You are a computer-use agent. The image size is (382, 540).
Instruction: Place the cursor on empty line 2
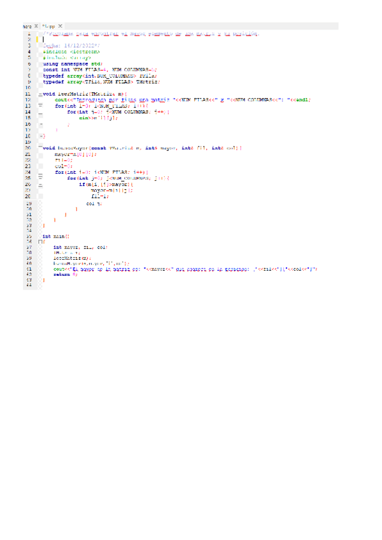pyautogui.click(x=95, y=39)
